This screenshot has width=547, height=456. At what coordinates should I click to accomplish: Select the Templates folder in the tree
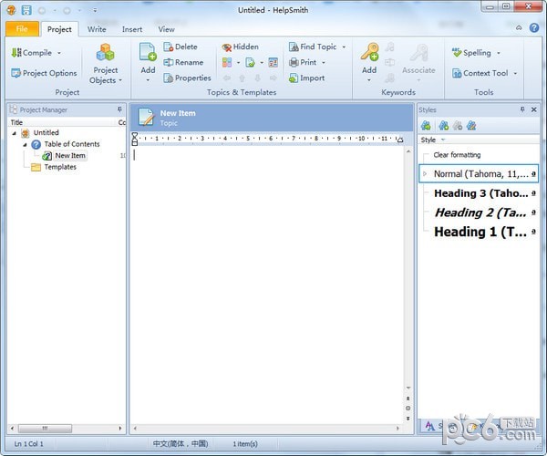tap(60, 167)
